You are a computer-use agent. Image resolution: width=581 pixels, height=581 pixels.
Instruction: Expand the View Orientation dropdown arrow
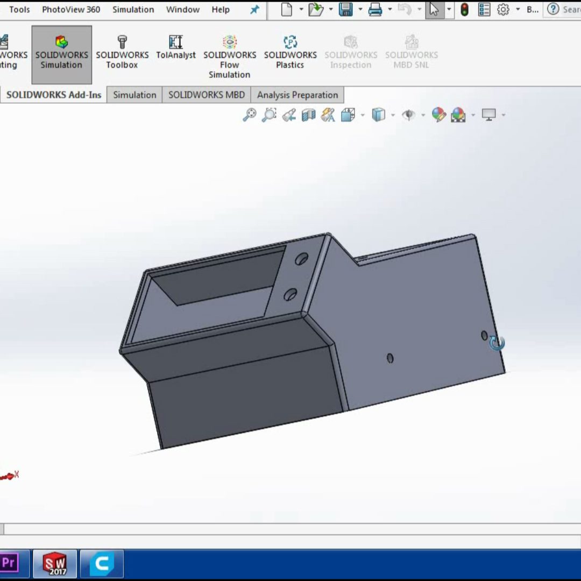(x=363, y=115)
